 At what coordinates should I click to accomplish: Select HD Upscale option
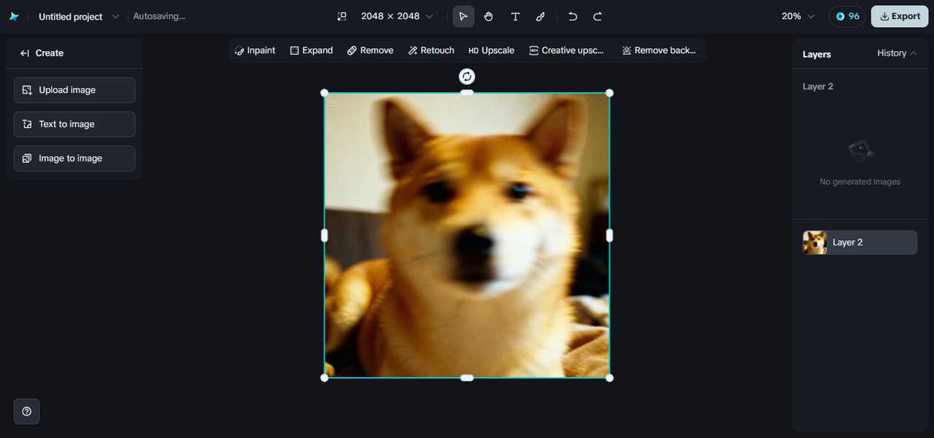(491, 50)
